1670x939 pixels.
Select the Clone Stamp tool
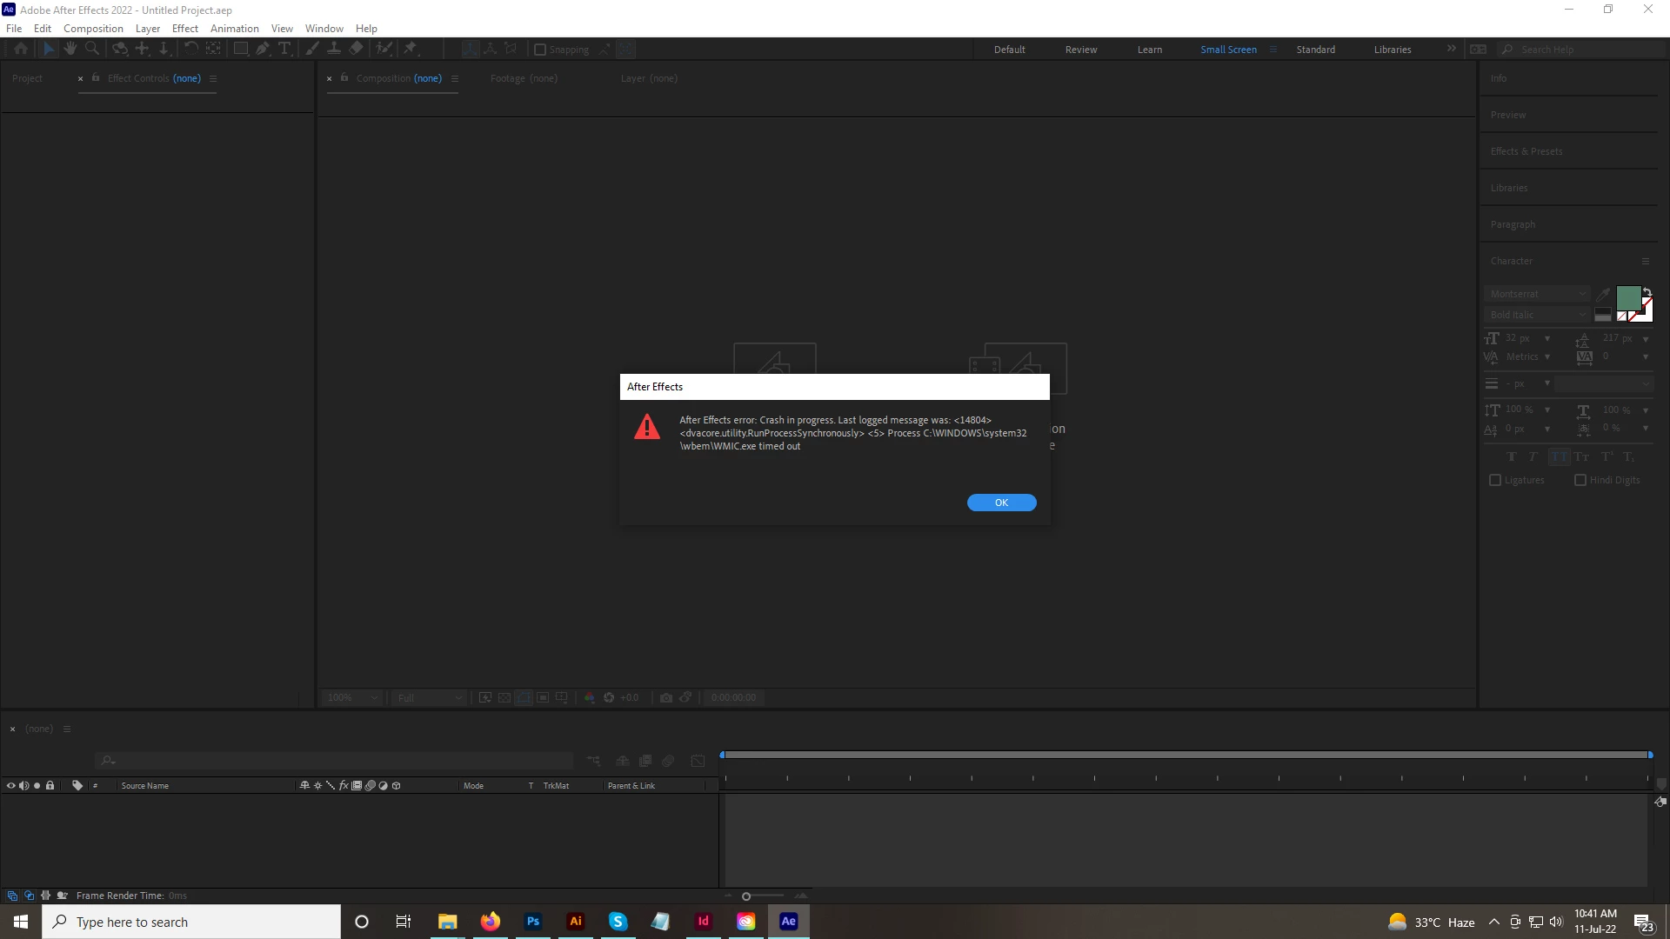pyautogui.click(x=333, y=49)
